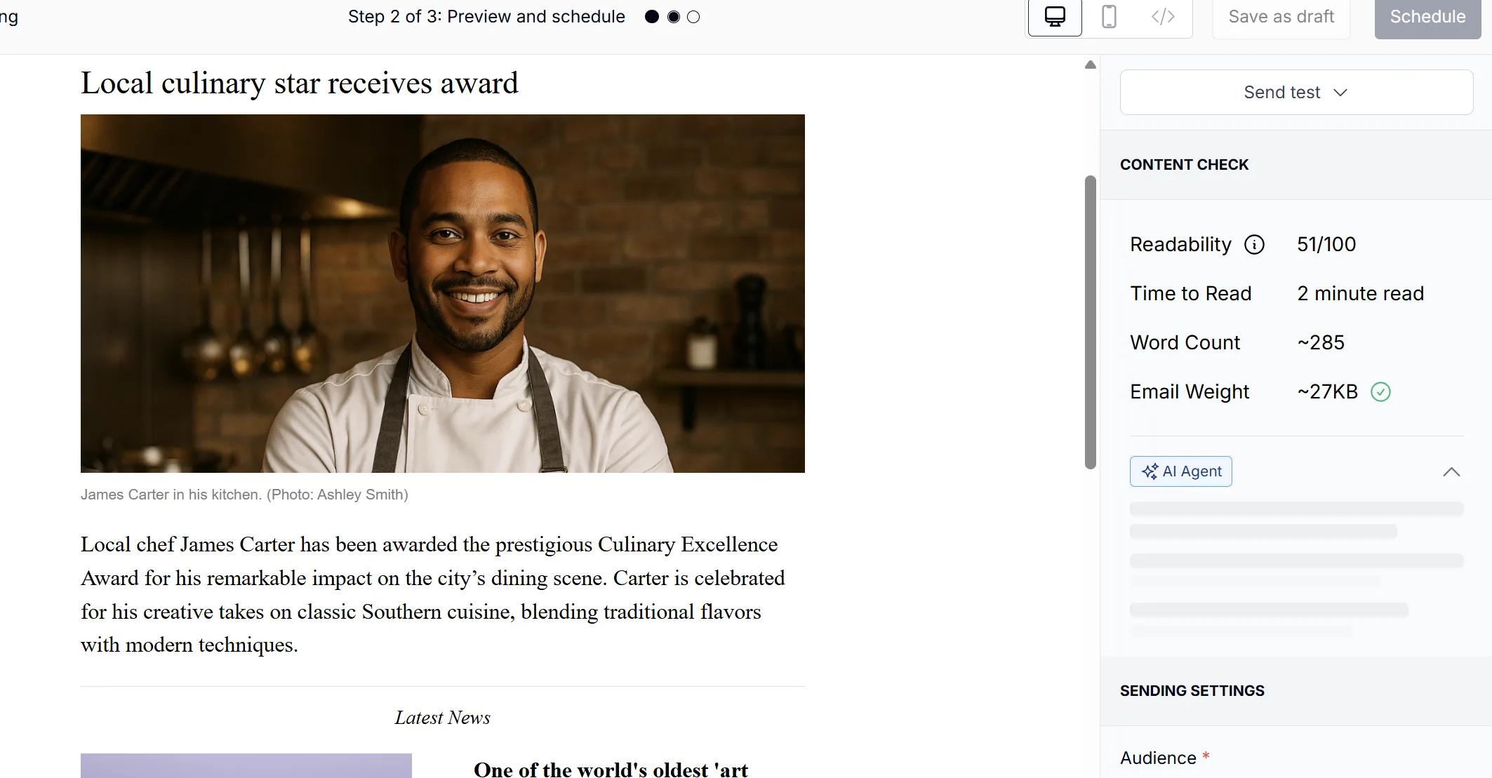Click the paragraph starting 'Local chef James Carter'
Viewport: 1492px width, 778px height.
[433, 595]
